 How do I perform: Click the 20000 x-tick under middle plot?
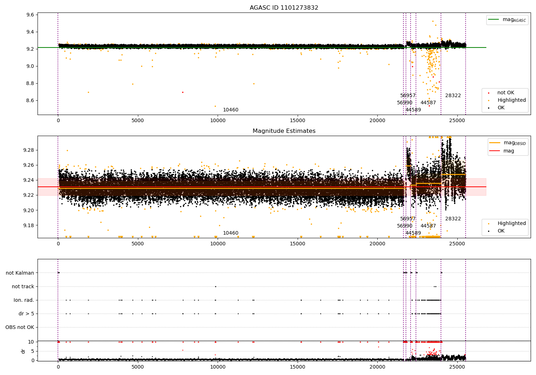(x=377, y=244)
